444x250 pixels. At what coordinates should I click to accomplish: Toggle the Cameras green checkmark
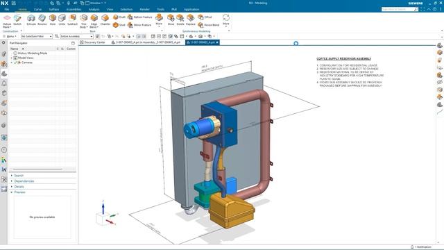coord(15,62)
